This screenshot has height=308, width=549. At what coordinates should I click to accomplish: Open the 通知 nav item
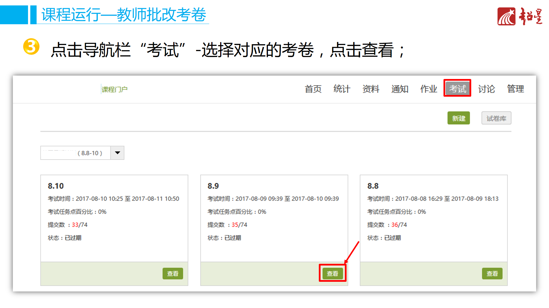399,89
